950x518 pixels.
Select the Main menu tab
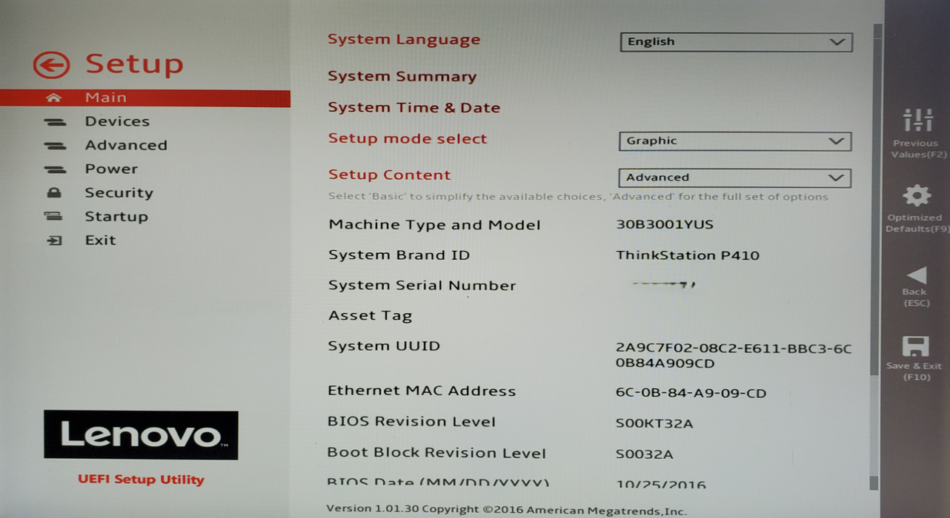145,98
